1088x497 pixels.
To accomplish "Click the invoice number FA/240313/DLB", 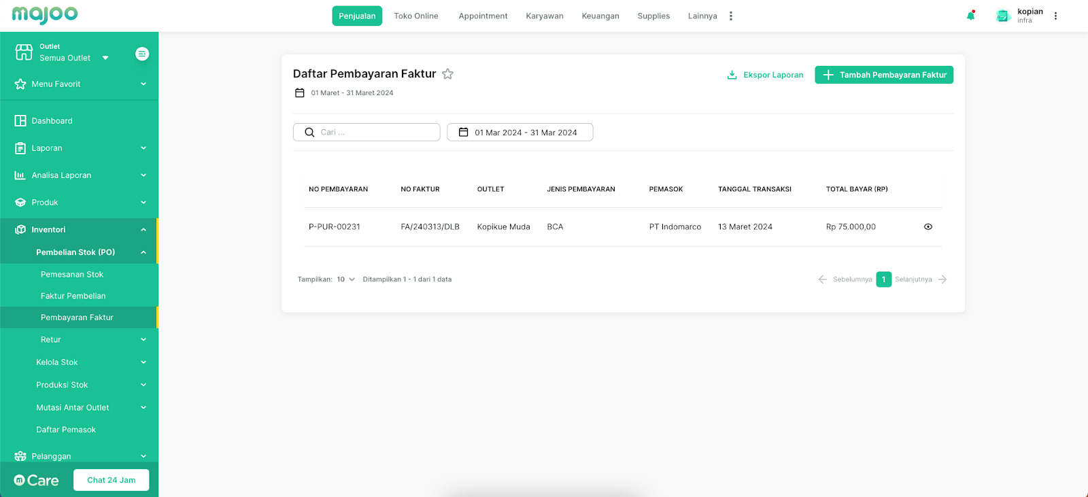I will click(x=430, y=227).
